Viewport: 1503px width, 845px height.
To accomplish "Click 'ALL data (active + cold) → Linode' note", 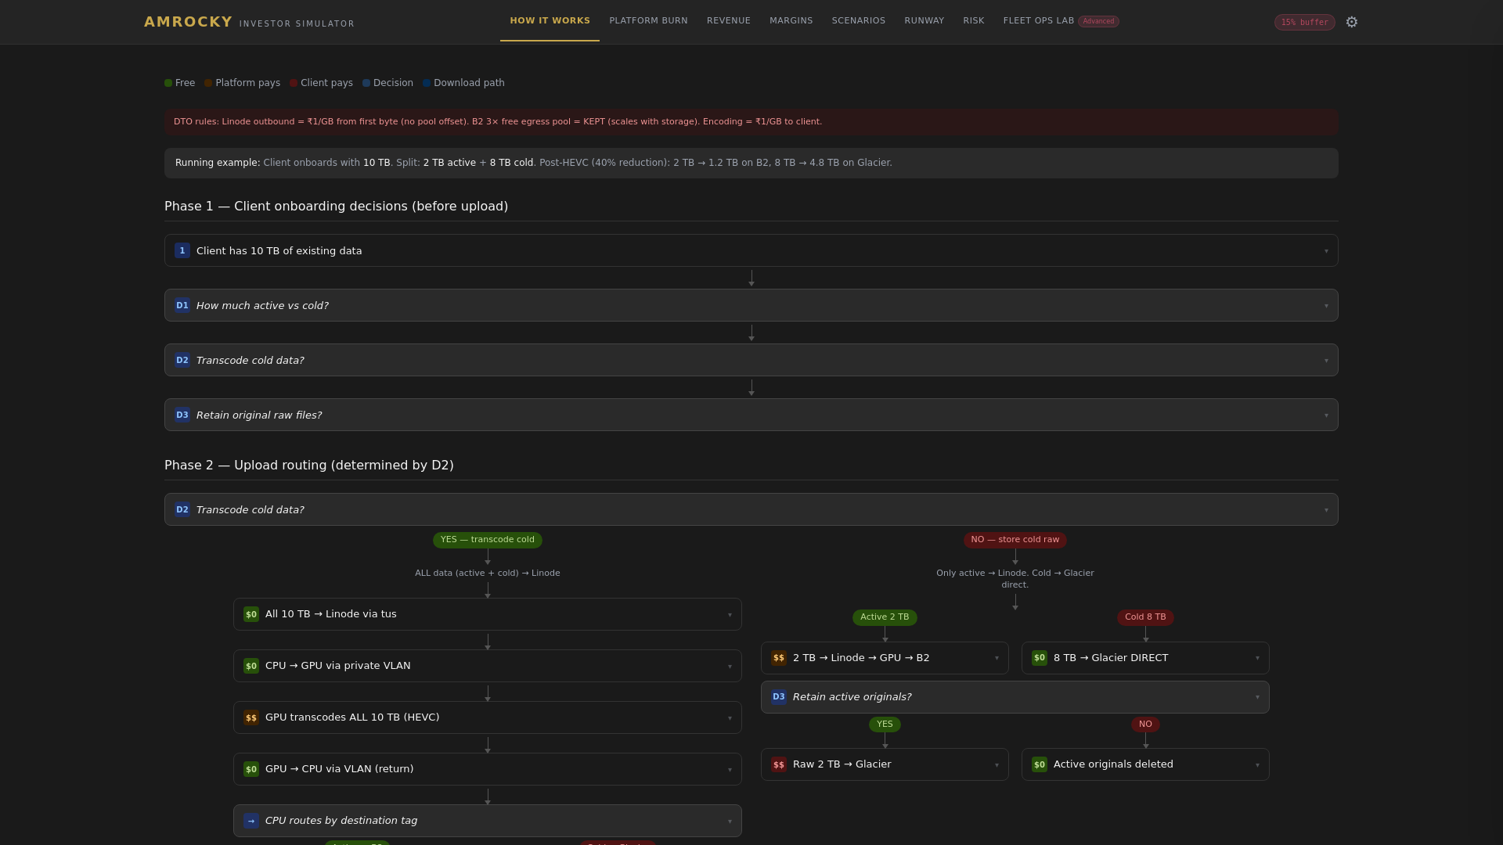I will 487,574.
